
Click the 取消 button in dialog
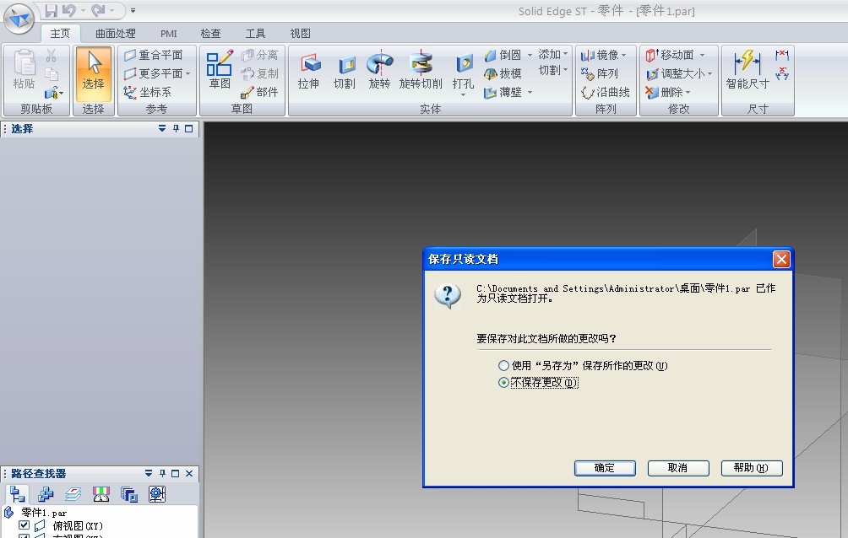(x=677, y=468)
